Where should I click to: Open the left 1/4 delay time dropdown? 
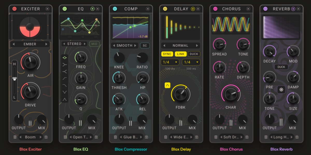coord(170,62)
